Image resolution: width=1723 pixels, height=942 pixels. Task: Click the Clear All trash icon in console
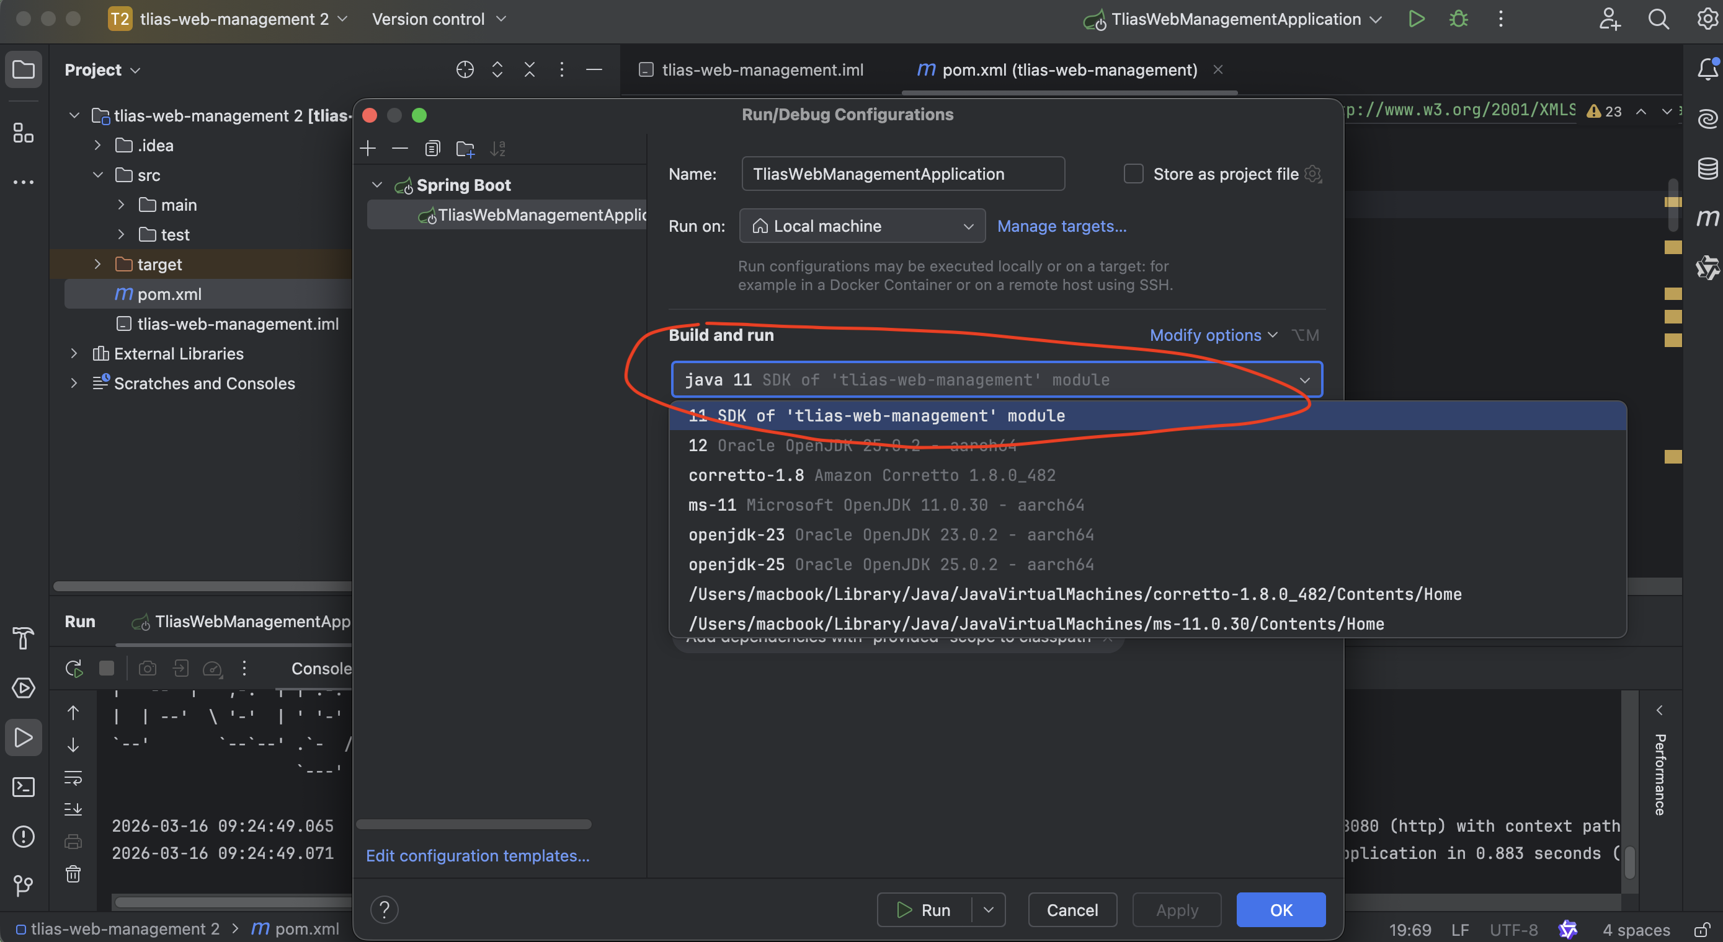(x=73, y=874)
